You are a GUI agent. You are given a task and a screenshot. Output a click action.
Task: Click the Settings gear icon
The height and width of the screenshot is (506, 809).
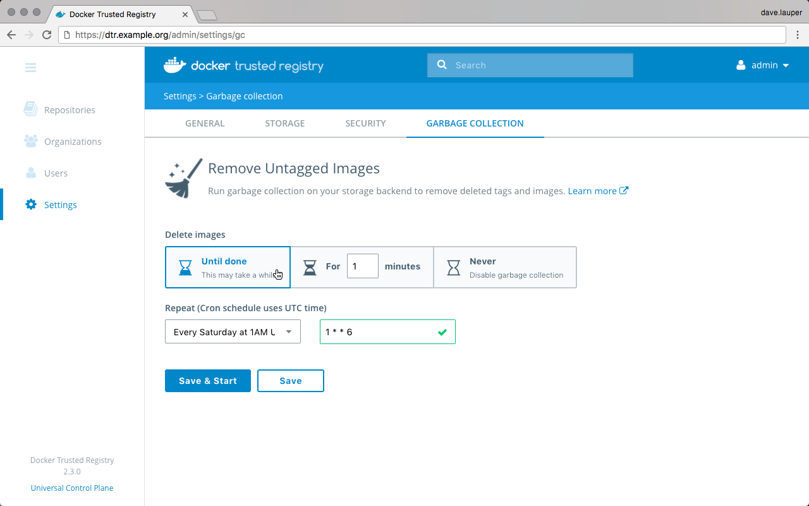click(30, 204)
